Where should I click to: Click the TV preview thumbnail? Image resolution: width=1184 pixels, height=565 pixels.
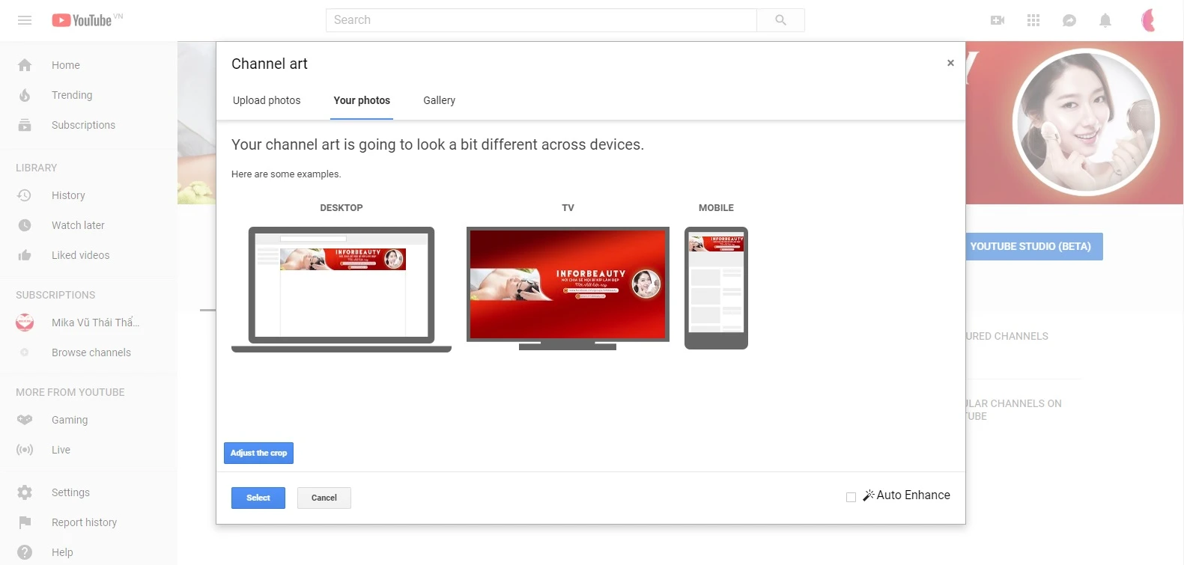(x=568, y=284)
